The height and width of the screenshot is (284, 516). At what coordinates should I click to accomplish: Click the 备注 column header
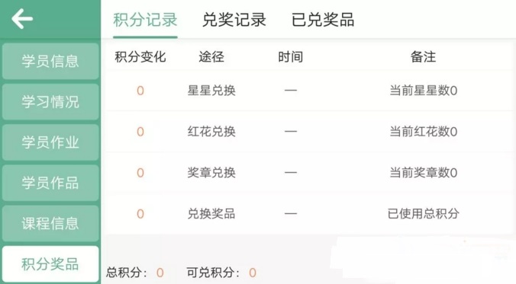(423, 57)
